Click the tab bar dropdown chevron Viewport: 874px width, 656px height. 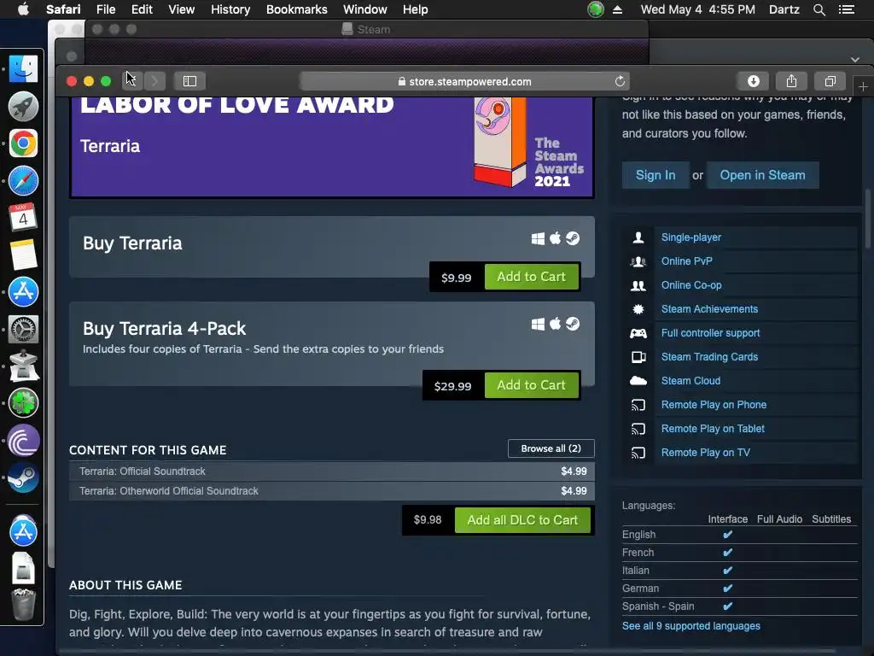point(855,59)
